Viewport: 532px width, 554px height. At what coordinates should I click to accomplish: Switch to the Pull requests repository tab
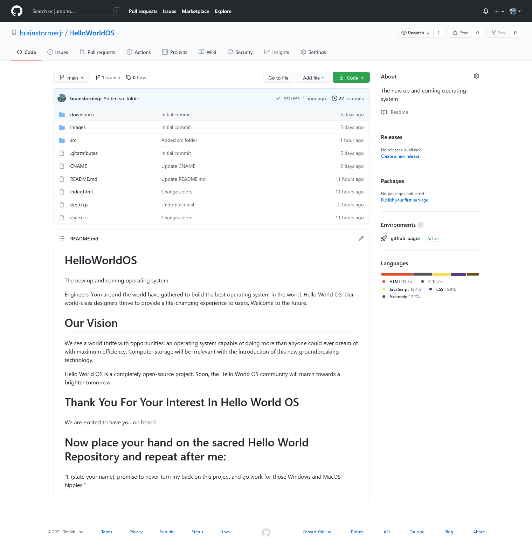pos(97,52)
